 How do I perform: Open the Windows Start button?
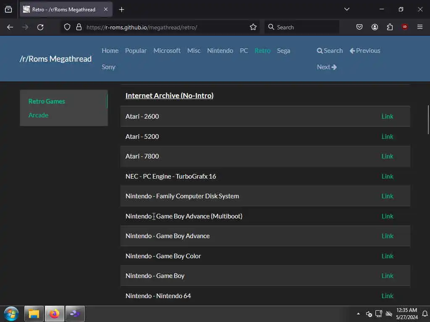[11, 314]
